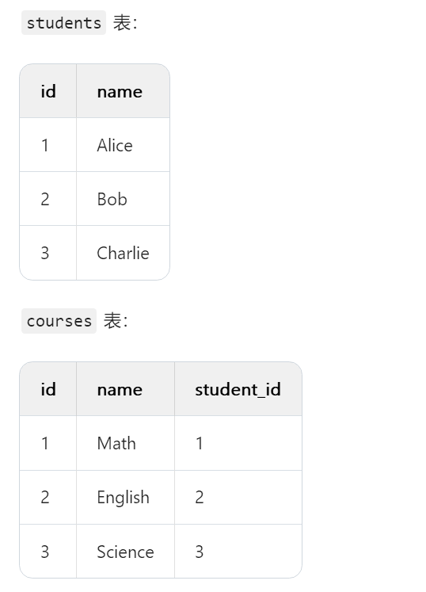Click the name header in courses table
426x592 pixels.
[125, 389]
